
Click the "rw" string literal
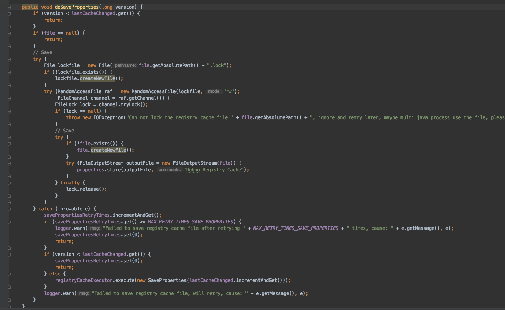point(229,91)
